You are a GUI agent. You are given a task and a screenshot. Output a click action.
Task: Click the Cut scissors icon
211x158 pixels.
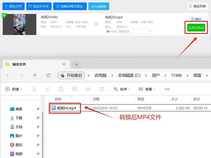click(34, 89)
